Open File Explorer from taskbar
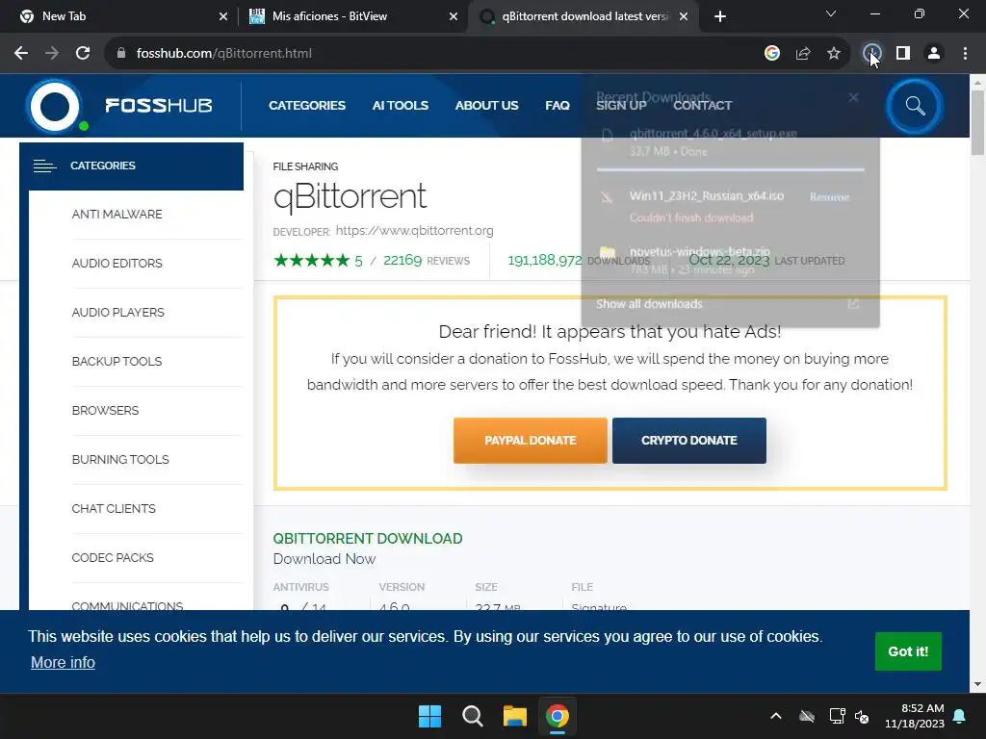 pos(514,716)
